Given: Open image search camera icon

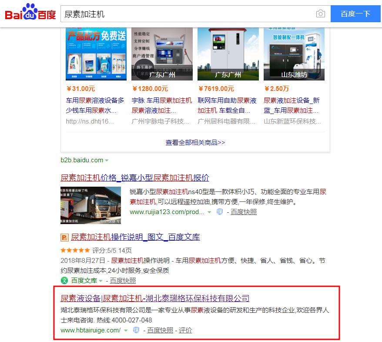Looking at the screenshot, I should point(320,13).
